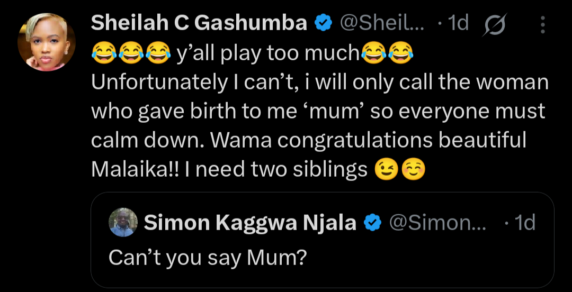Open Simon Kaggwa Njala's small avatar
The width and height of the screenshot is (572, 292).
[123, 223]
